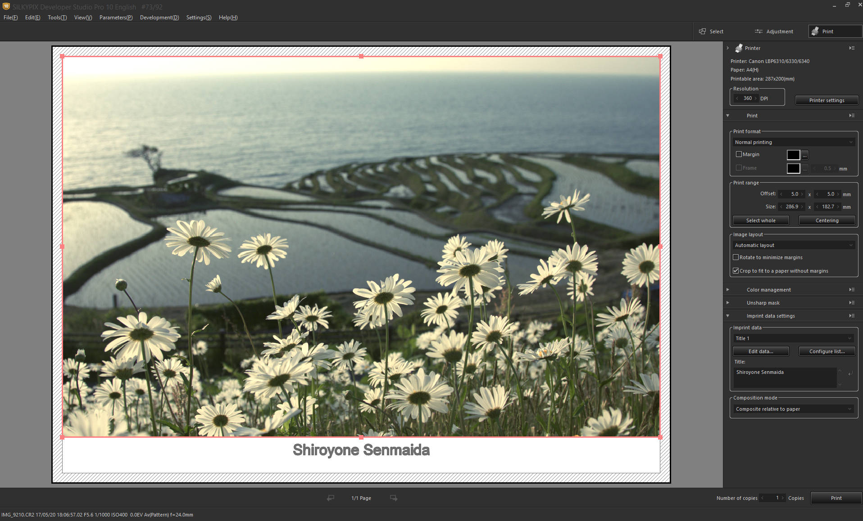Open the Settings menu
Screen dimensions: 863x521
[x=199, y=18]
